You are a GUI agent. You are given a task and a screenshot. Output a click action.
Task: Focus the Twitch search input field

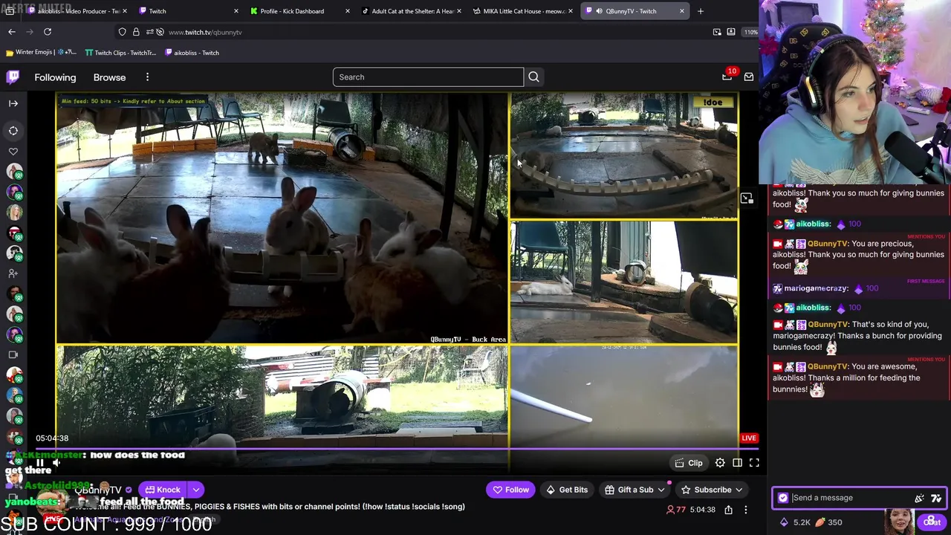tap(428, 77)
